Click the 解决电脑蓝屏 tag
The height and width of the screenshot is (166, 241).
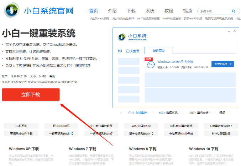point(61,126)
